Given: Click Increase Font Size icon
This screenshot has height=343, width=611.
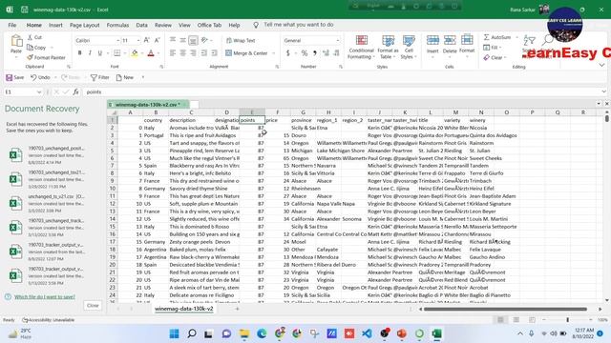Looking at the screenshot, I should click(x=147, y=40).
